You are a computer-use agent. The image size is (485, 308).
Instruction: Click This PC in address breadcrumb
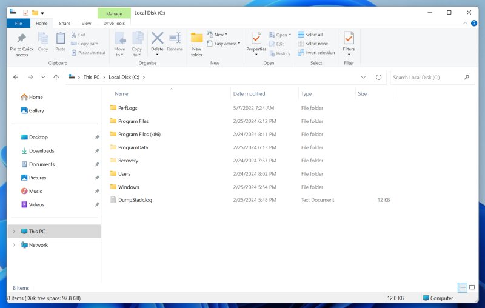click(x=92, y=78)
